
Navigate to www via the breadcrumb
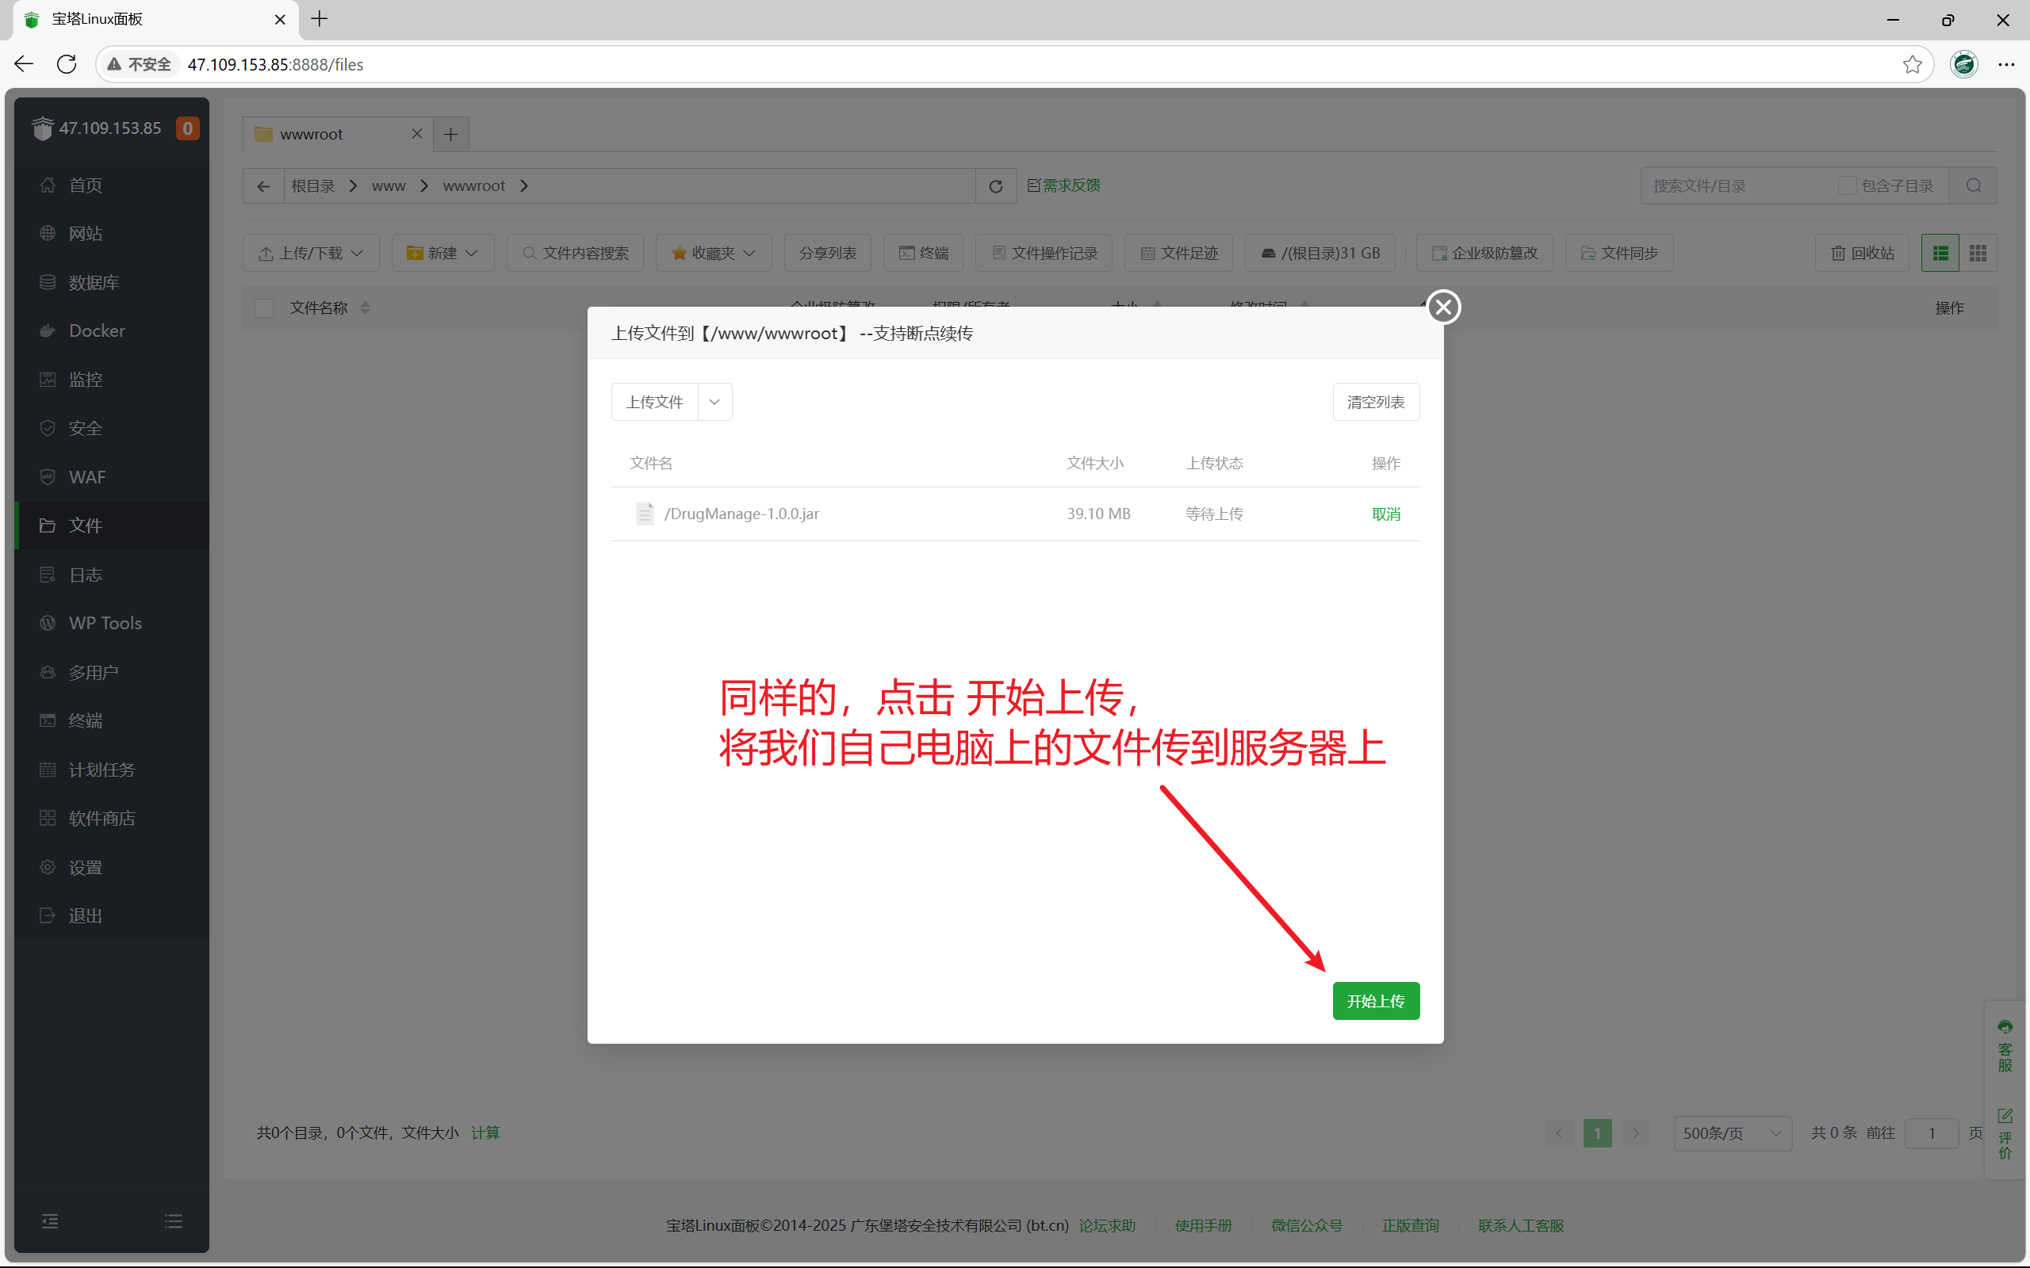[388, 185]
